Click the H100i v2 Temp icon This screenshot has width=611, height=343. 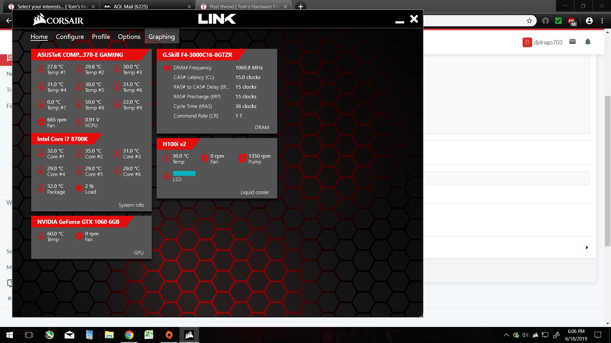tap(167, 158)
